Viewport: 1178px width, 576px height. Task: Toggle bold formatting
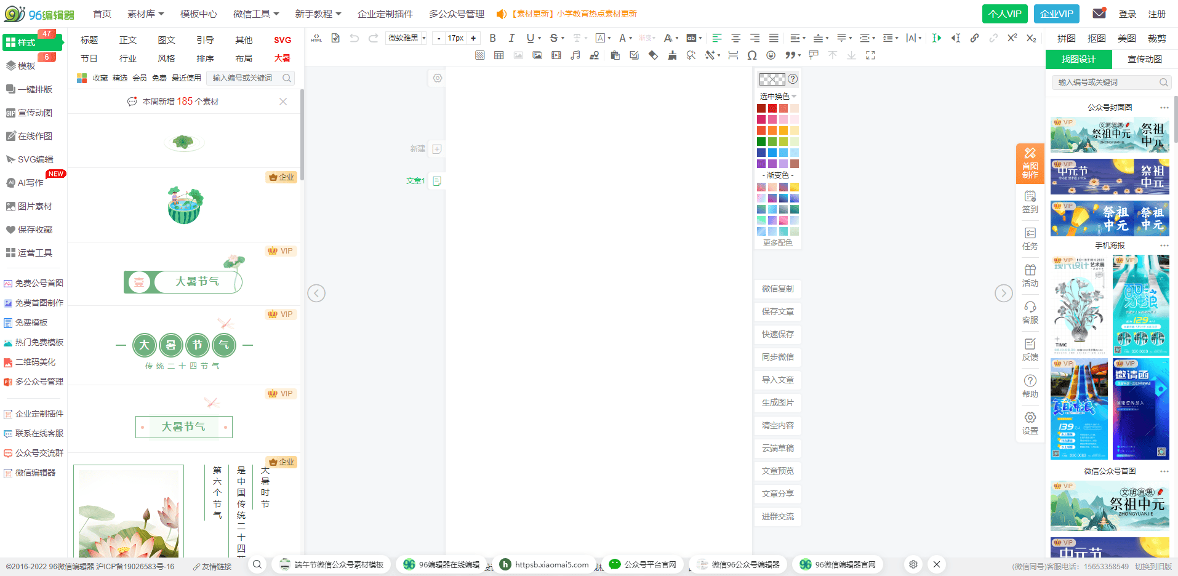pos(492,38)
